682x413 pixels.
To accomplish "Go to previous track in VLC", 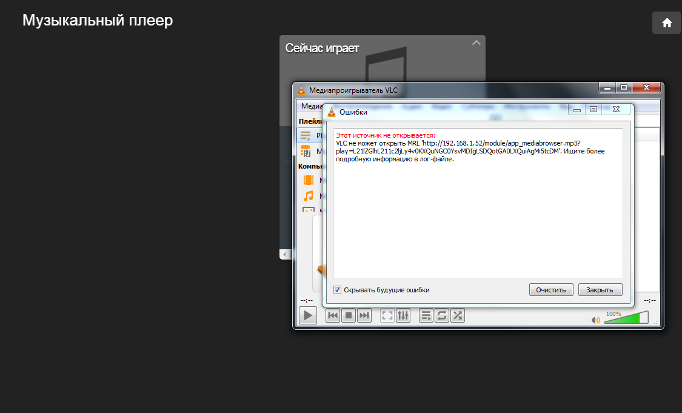I will pyautogui.click(x=333, y=315).
